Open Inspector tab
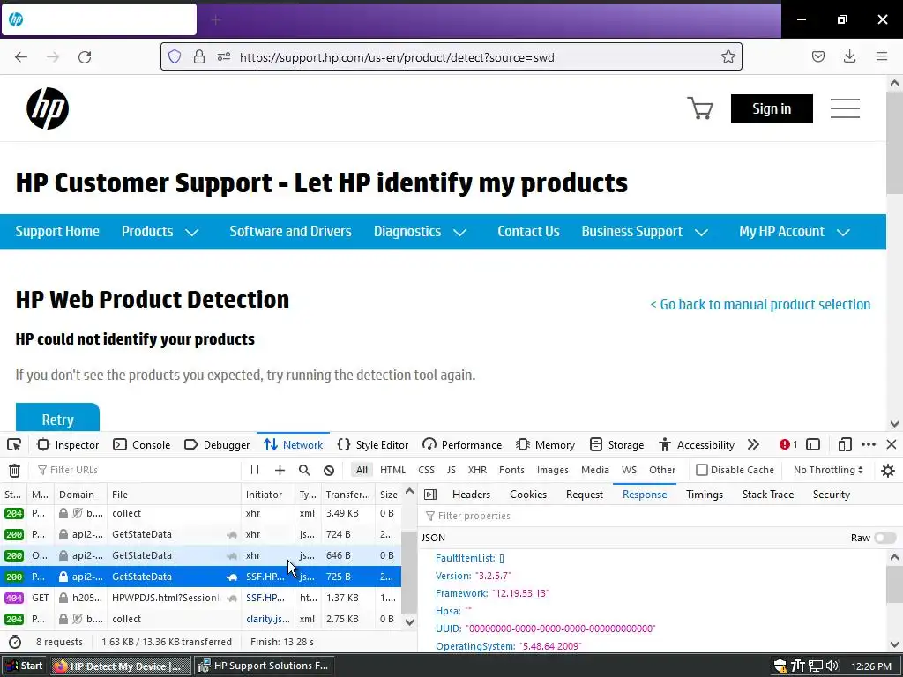 pos(69,445)
